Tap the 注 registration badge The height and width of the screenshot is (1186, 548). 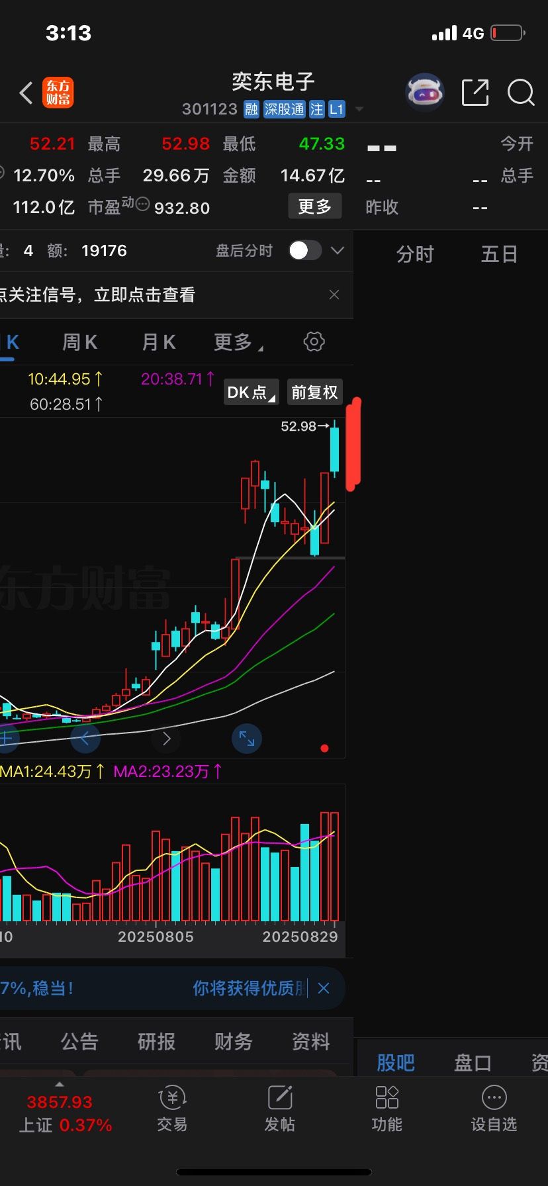[317, 109]
